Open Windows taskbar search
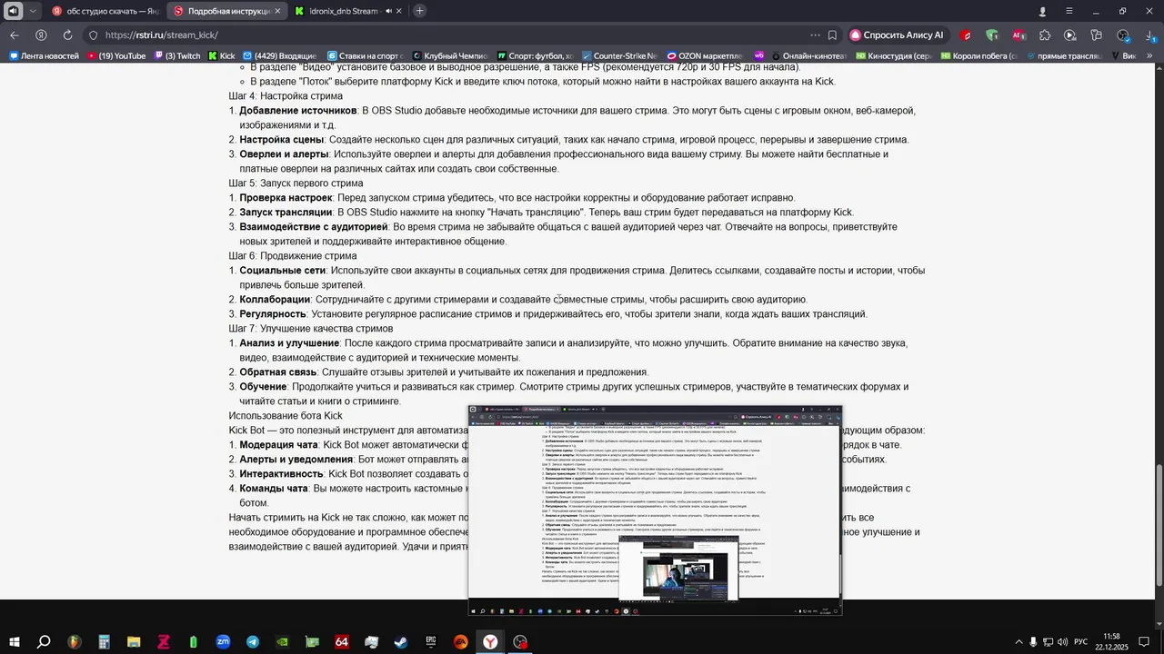The width and height of the screenshot is (1164, 654). pyautogui.click(x=44, y=641)
